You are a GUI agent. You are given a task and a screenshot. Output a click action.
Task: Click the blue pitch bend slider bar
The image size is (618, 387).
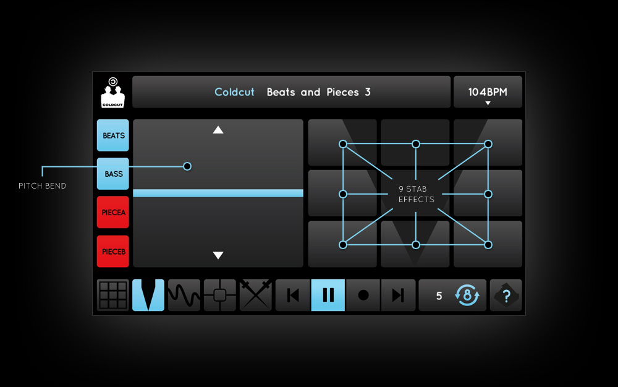pyautogui.click(x=218, y=193)
